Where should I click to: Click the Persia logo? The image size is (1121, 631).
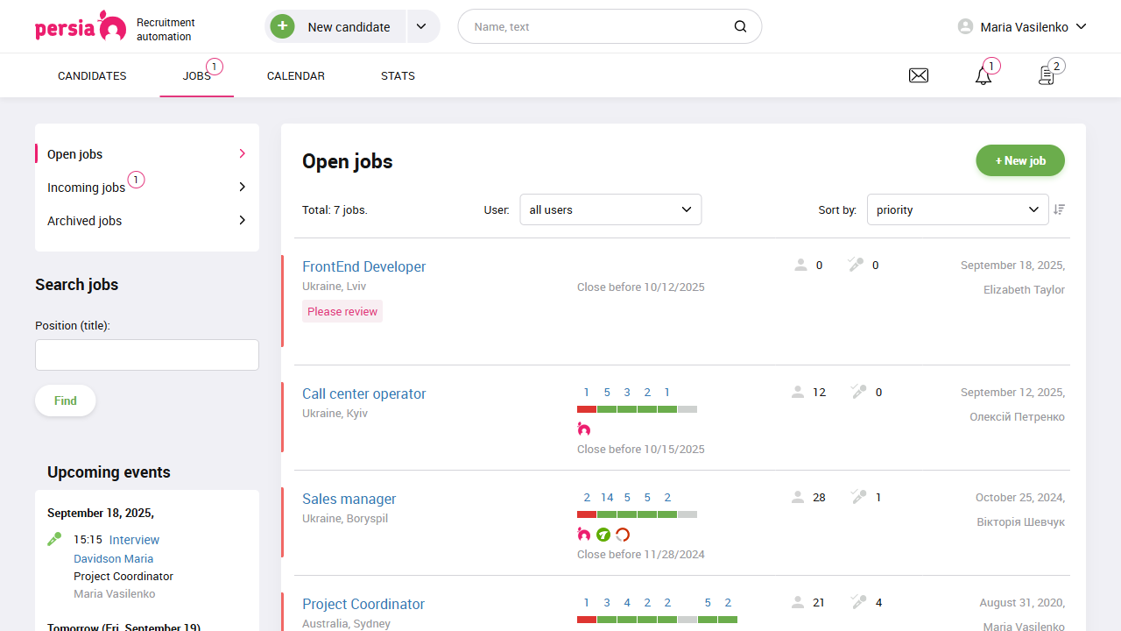tap(81, 26)
